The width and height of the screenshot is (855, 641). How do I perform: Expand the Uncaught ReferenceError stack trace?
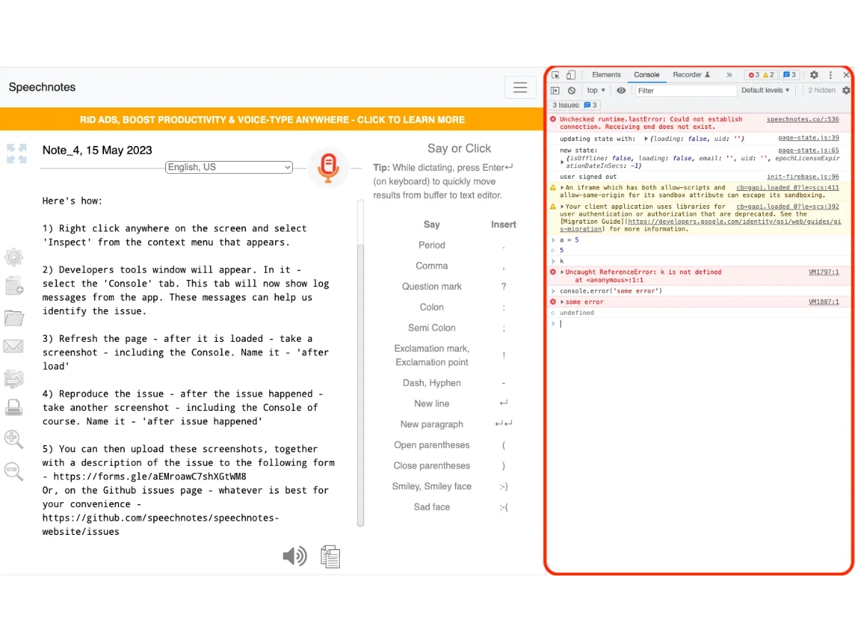pyautogui.click(x=563, y=272)
